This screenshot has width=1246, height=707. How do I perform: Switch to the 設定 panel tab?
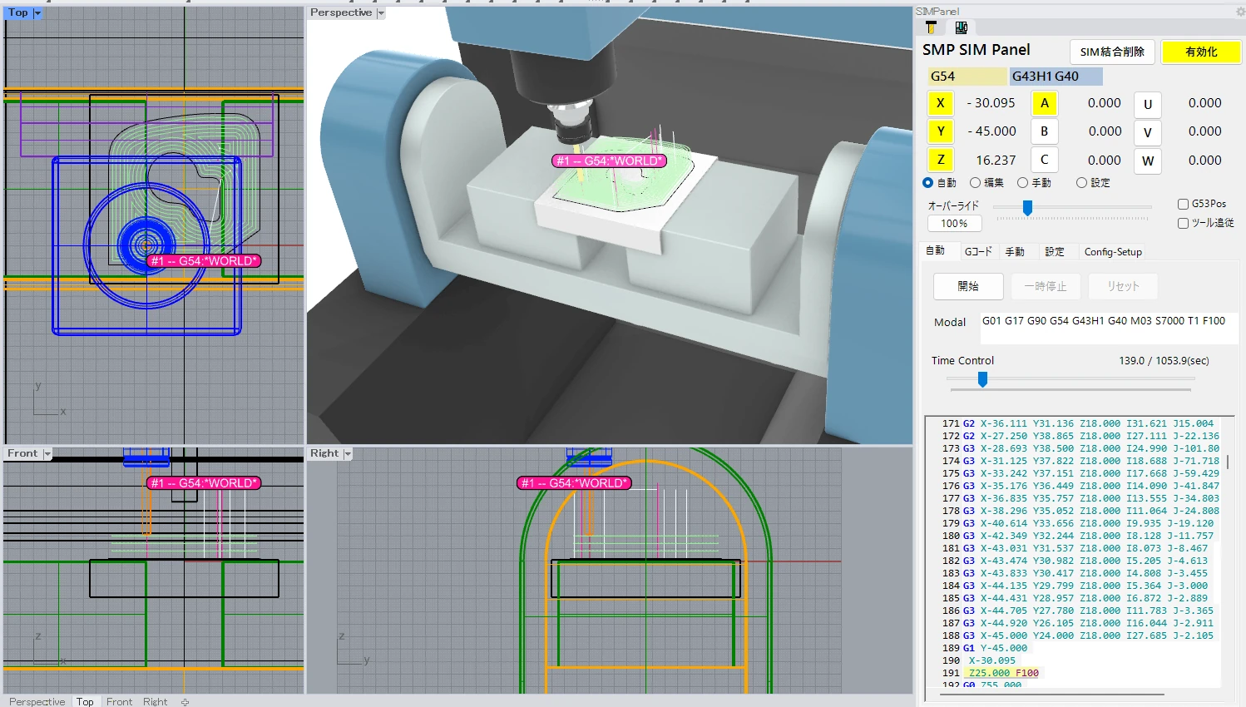1055,251
